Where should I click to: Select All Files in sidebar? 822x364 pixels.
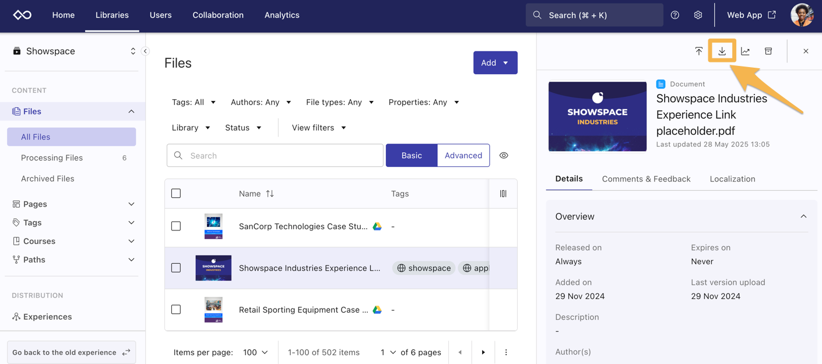tap(72, 137)
